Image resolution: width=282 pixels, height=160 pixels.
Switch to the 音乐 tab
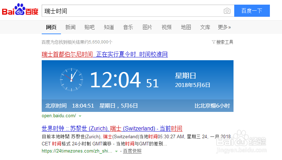(x=128, y=27)
